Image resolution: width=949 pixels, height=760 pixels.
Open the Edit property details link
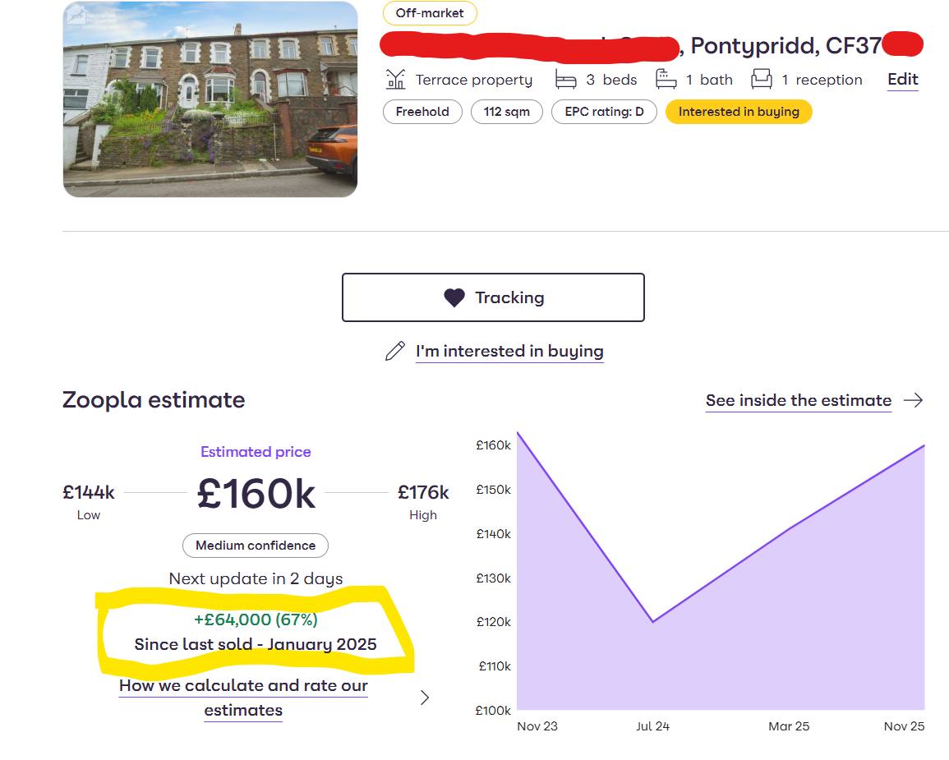pos(902,80)
